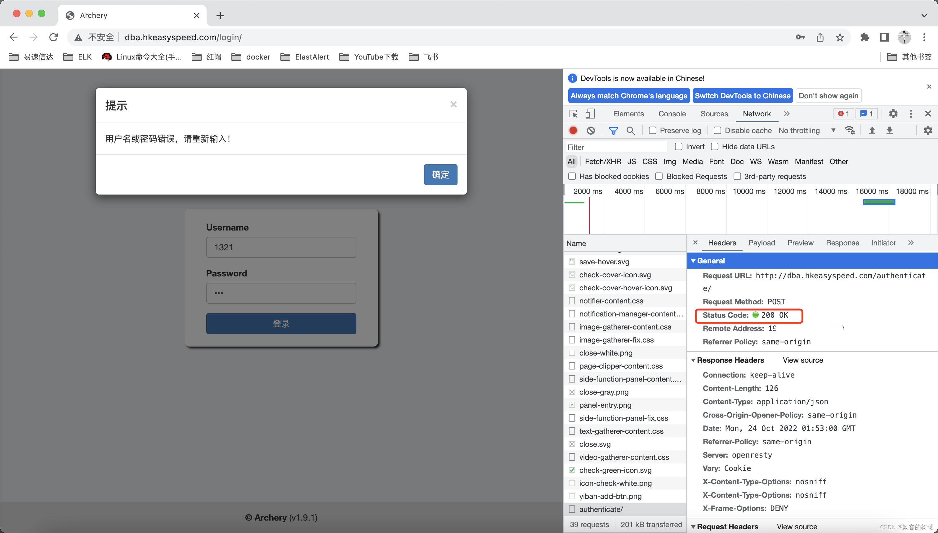
Task: Stop recording network log
Action: click(573, 130)
